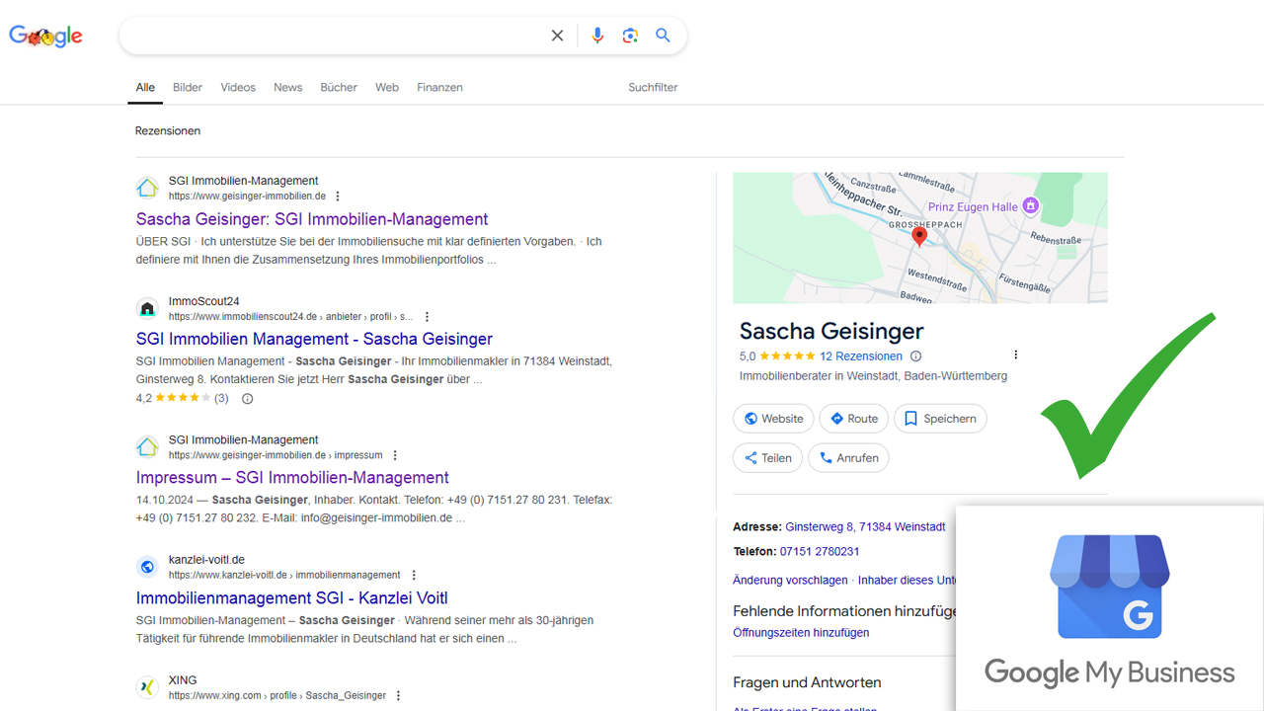Open Sascha Geisinger: SGI Immobilien-Management link

pos(312,219)
